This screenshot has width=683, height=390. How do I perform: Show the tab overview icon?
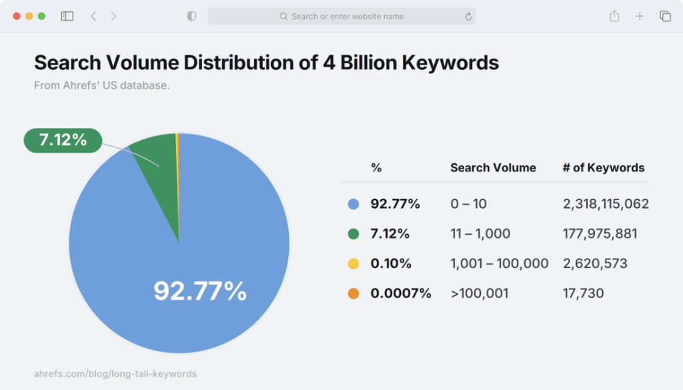tap(665, 16)
